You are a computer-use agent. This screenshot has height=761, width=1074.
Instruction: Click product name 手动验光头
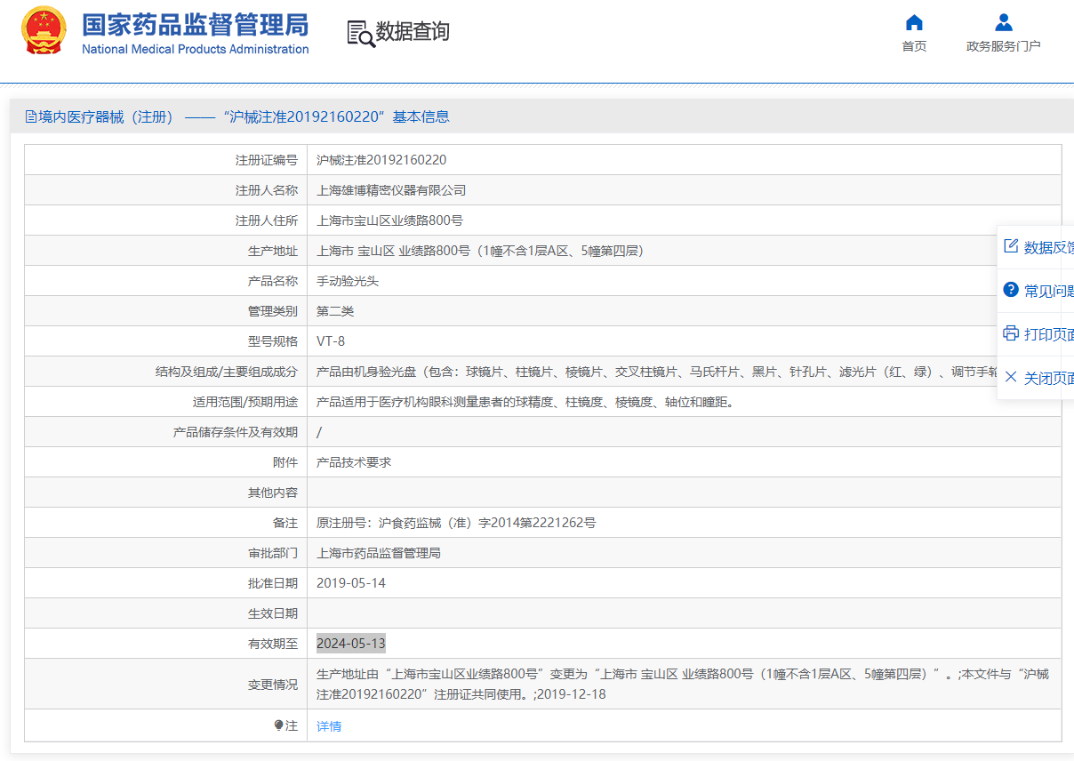pos(348,281)
